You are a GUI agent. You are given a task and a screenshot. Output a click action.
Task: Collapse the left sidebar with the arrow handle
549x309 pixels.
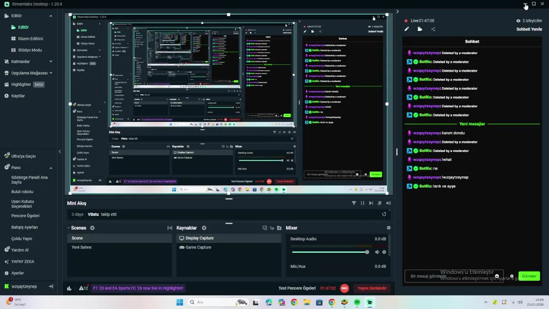pos(60,151)
